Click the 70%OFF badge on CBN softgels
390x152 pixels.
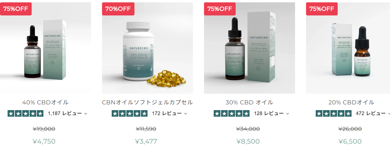click(x=118, y=9)
